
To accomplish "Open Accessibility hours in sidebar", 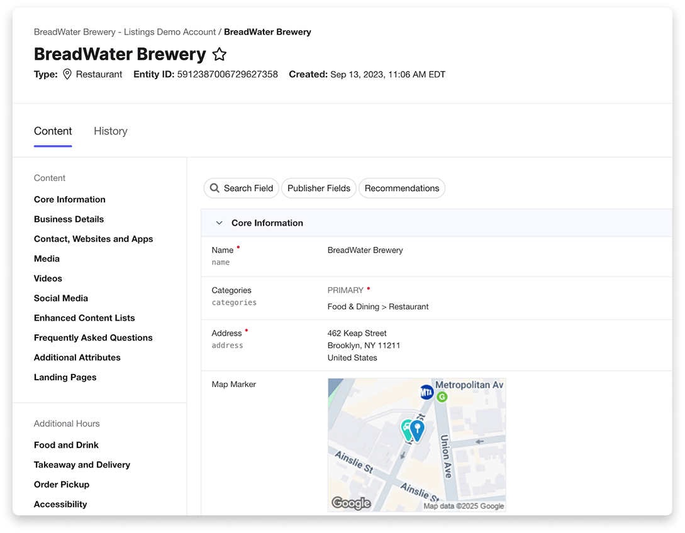I will [61, 504].
